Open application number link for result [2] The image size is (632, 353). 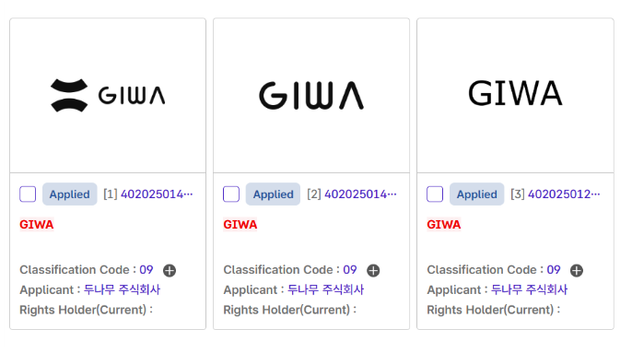pyautogui.click(x=360, y=194)
